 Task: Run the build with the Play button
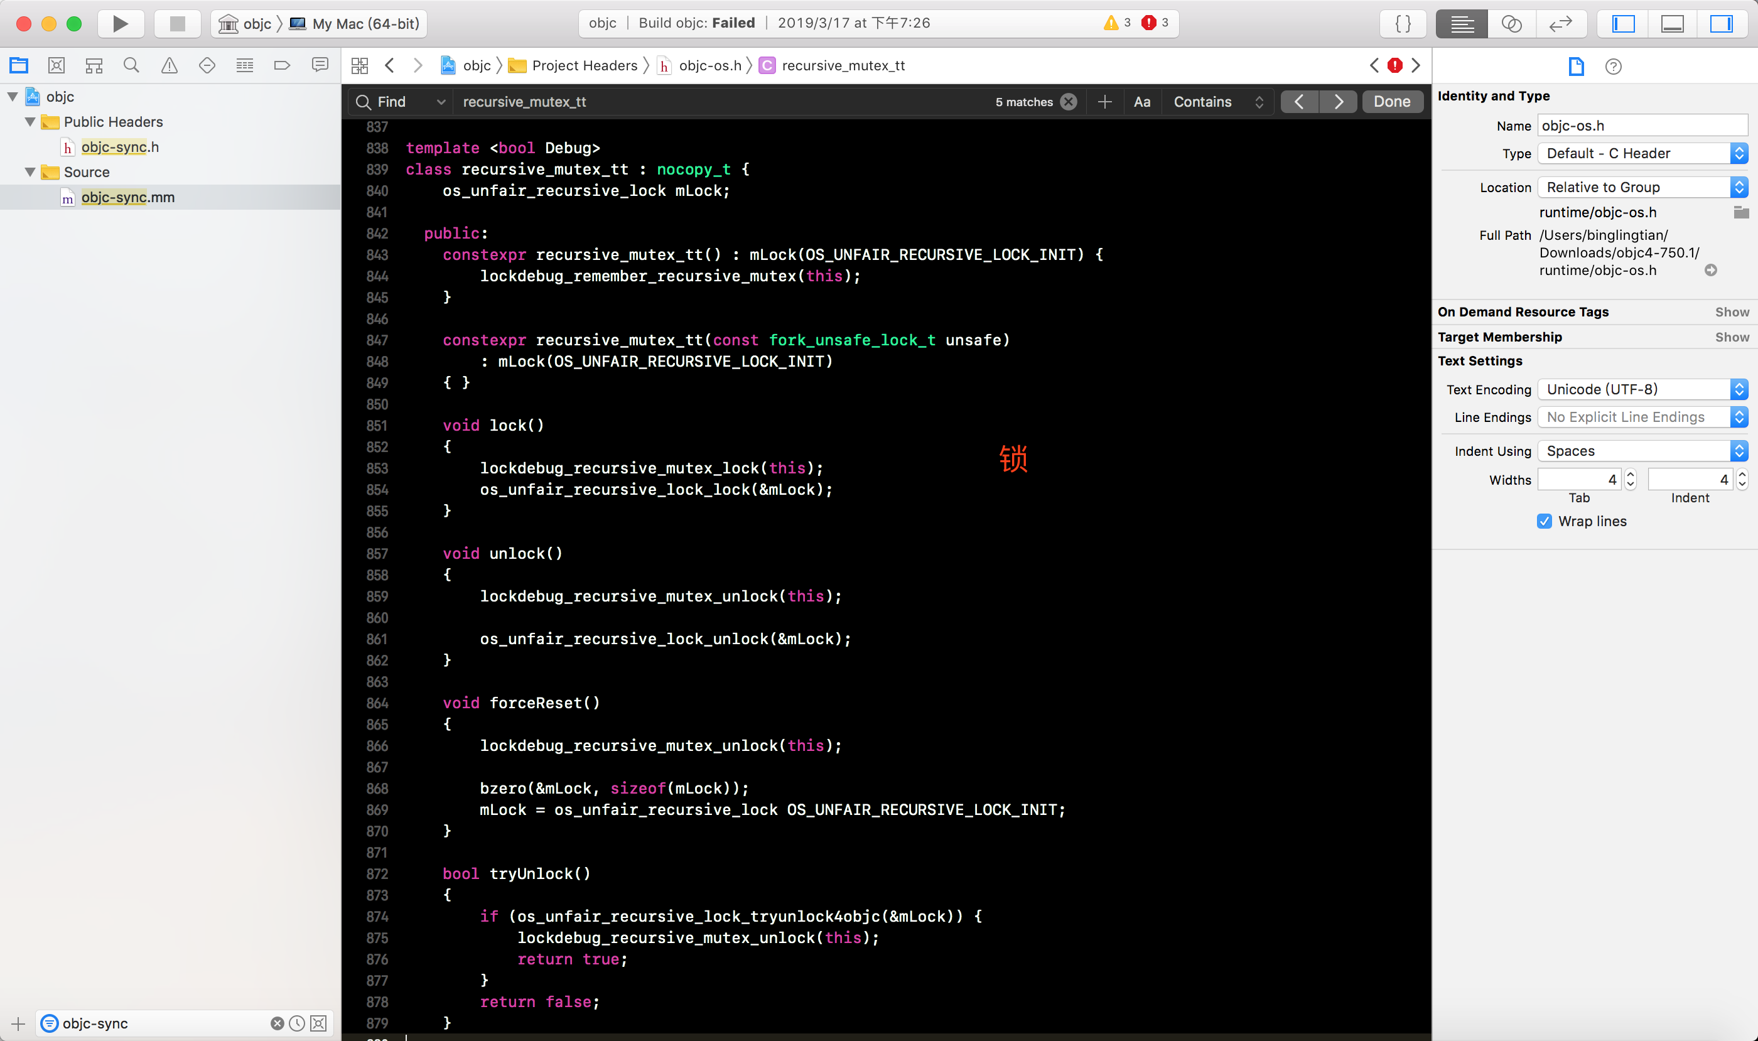coord(121,24)
